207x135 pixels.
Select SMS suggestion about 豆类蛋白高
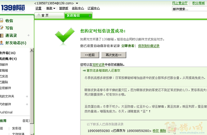pyautogui.click(x=146, y=109)
